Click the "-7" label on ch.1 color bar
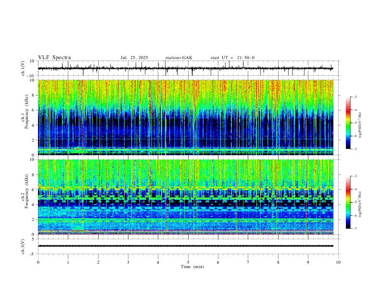Image resolution: width=381 pixels, height=294 pixels. coord(355,149)
